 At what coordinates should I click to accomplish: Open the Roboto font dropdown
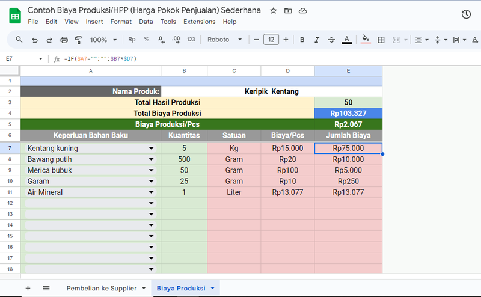point(224,40)
